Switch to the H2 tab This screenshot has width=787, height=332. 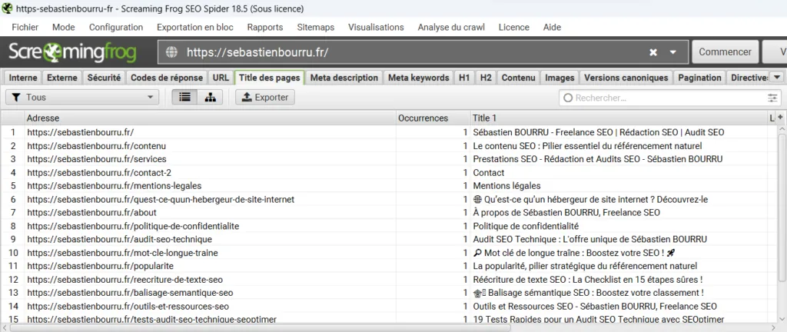[x=486, y=78]
